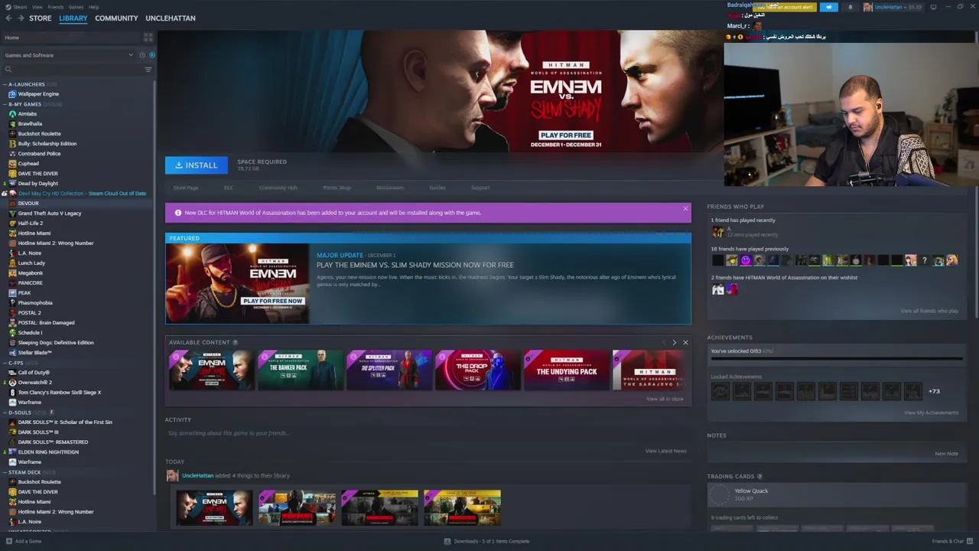The width and height of the screenshot is (979, 551).
Task: Click first avatar of wishlist friends
Action: 717,289
